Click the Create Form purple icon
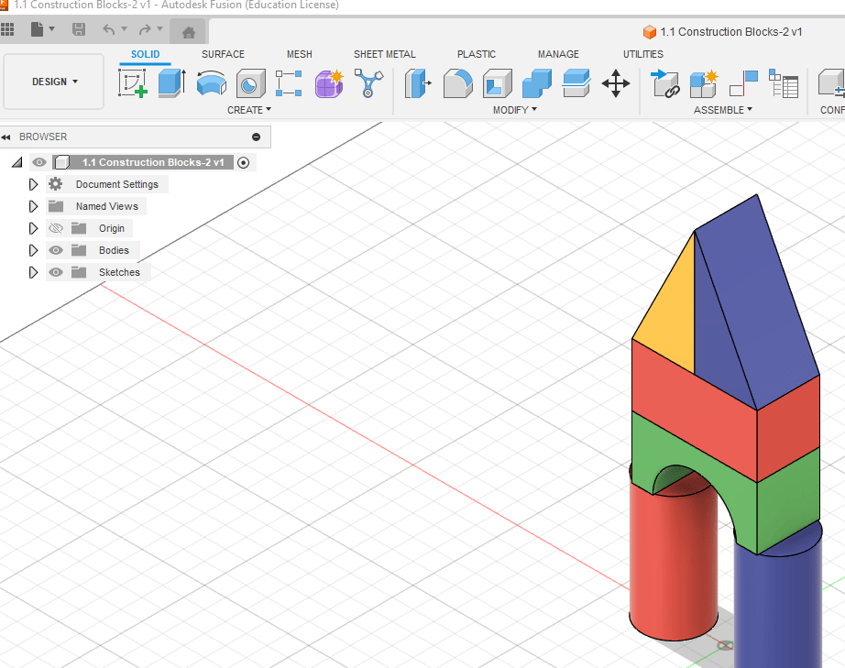 pyautogui.click(x=328, y=84)
